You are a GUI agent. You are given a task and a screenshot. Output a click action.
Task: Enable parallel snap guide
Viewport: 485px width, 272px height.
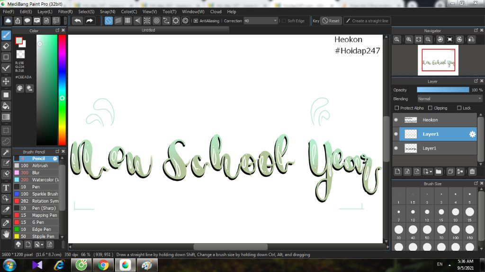(x=118, y=21)
